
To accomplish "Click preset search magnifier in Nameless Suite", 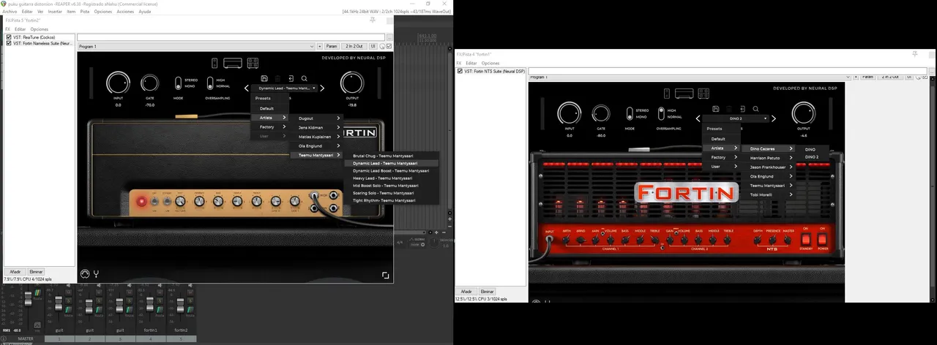I will [304, 78].
